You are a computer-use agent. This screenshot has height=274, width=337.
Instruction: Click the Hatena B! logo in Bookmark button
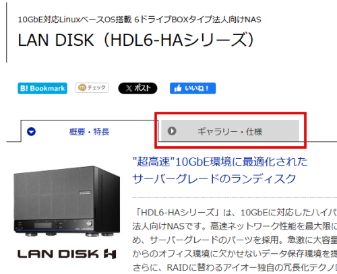[x=24, y=88]
